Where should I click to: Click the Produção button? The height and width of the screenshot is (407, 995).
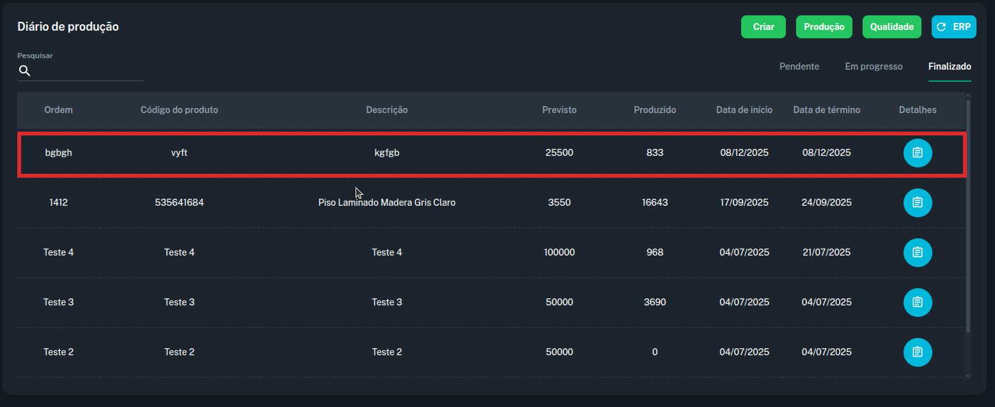[x=824, y=27]
